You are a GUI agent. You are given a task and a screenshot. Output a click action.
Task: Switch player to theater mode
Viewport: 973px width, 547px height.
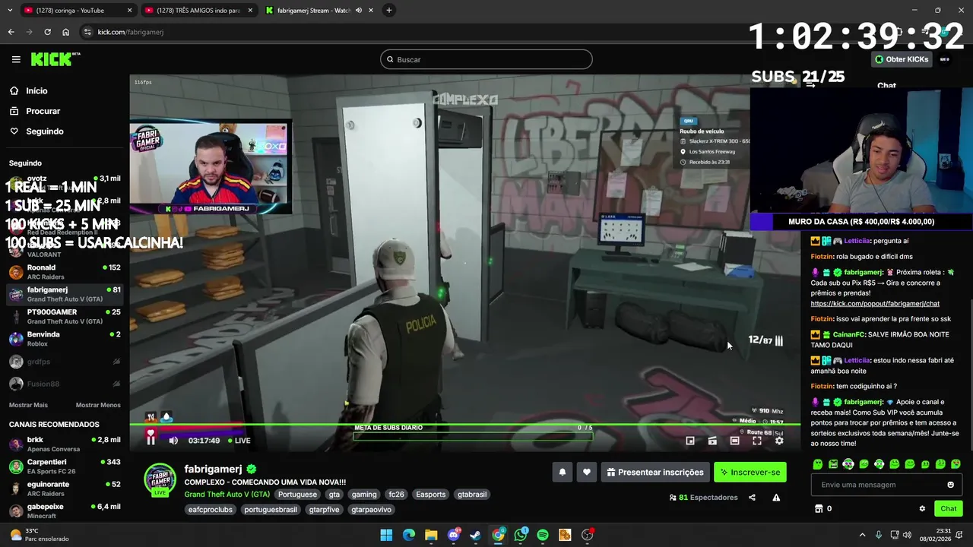coord(734,441)
